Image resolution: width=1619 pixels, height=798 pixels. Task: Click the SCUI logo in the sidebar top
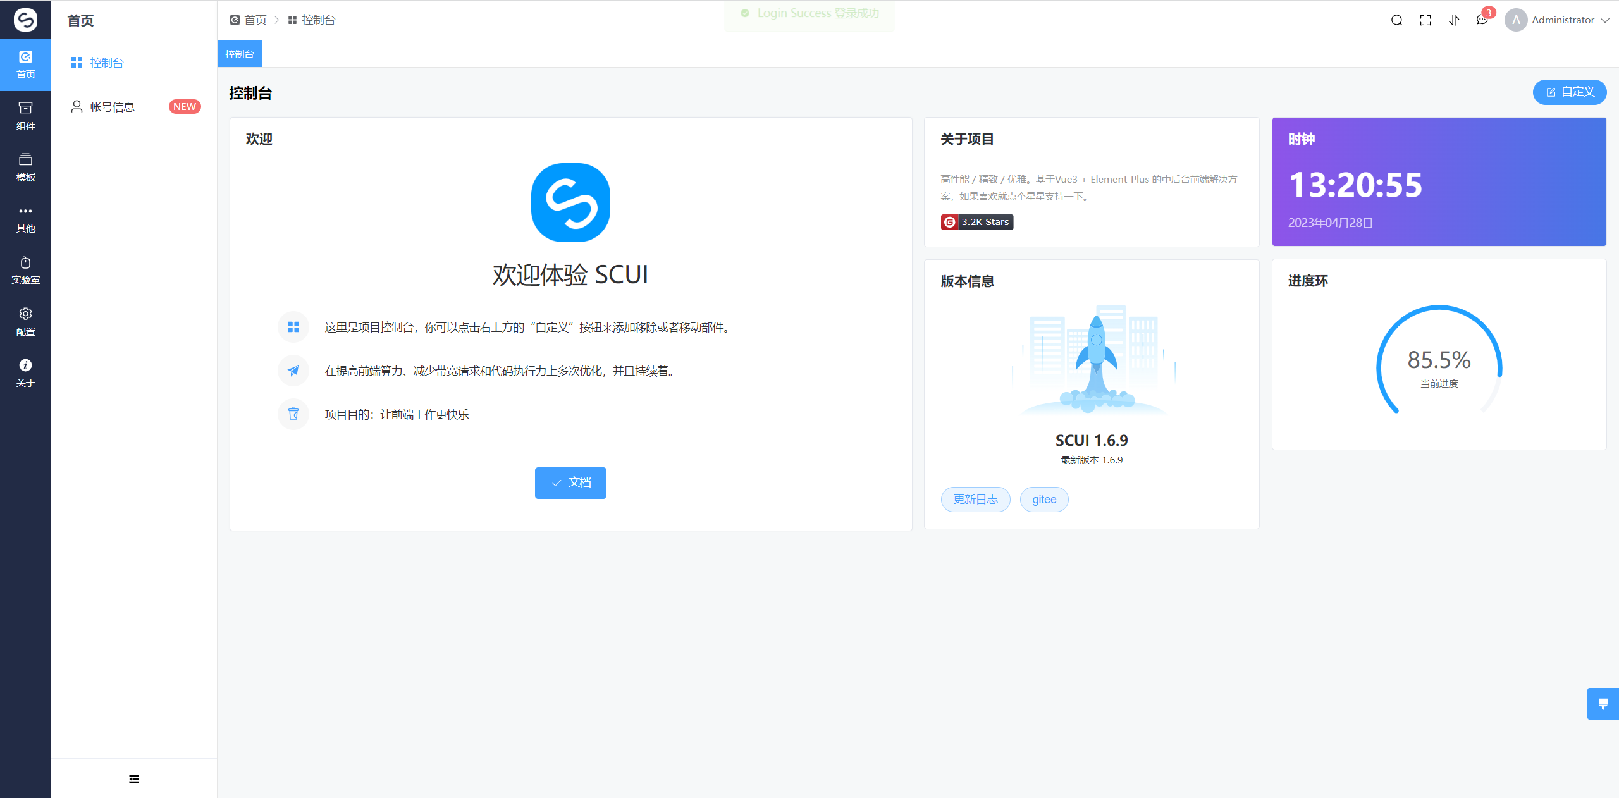tap(25, 20)
